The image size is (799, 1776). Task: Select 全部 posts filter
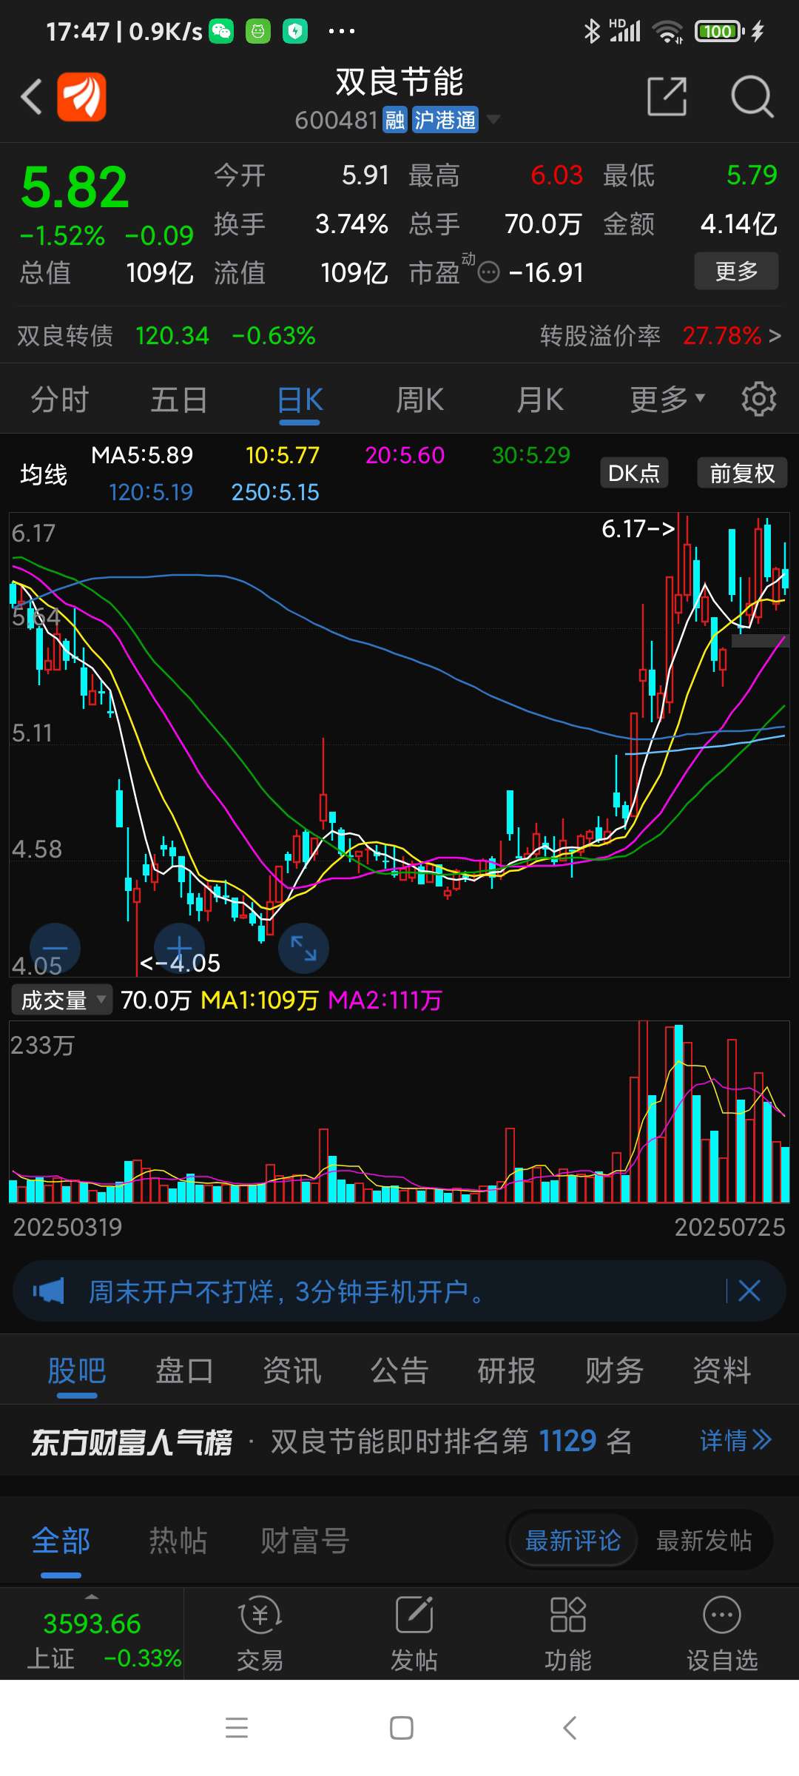(61, 1541)
